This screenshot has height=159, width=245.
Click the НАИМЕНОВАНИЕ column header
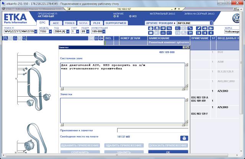[x=169, y=38]
